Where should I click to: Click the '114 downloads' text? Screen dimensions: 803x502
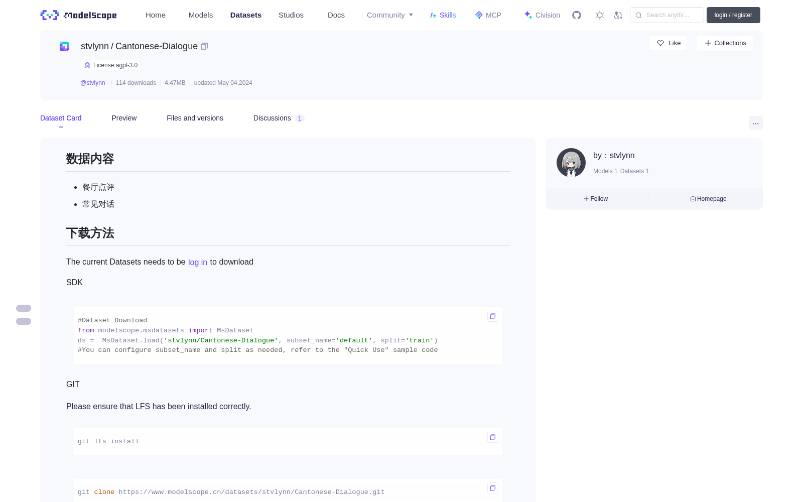coord(136,83)
